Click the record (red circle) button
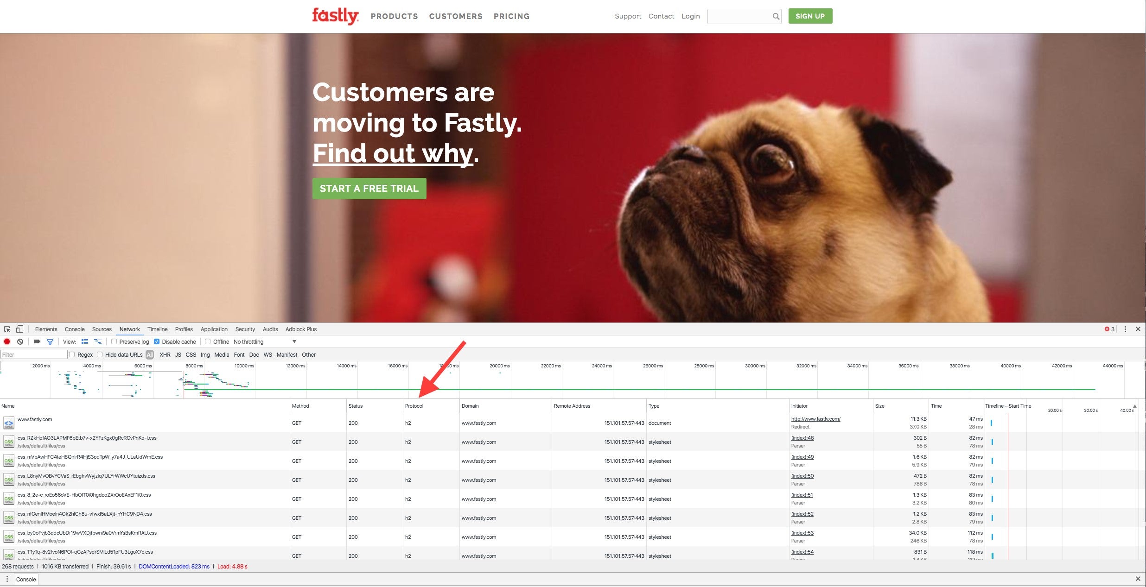The height and width of the screenshot is (587, 1146). point(7,341)
